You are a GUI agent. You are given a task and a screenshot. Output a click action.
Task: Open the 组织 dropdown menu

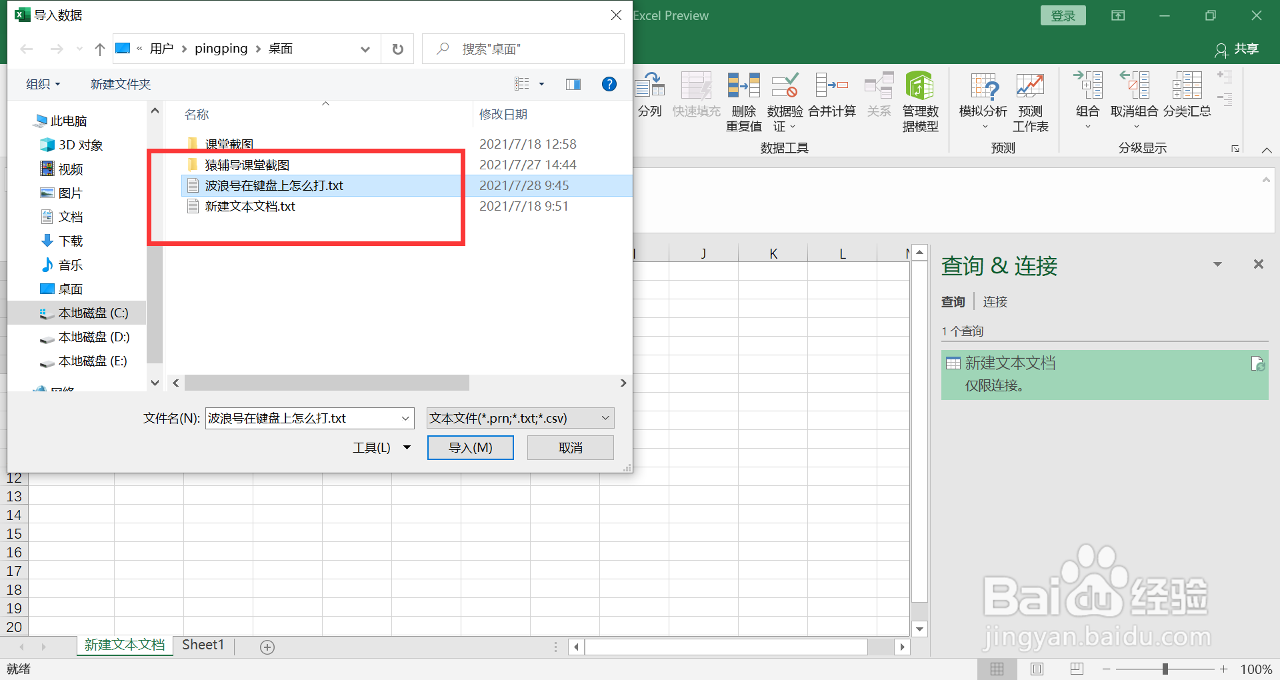click(x=42, y=84)
